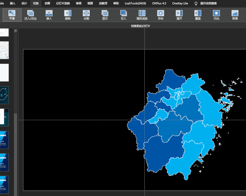The width and height of the screenshot is (246, 196).
Task: Click the 切换到此幻灯片 group label
Action: [140, 26]
